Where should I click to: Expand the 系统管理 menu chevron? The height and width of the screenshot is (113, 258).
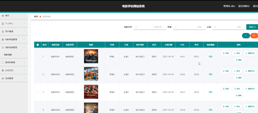coord(24,78)
